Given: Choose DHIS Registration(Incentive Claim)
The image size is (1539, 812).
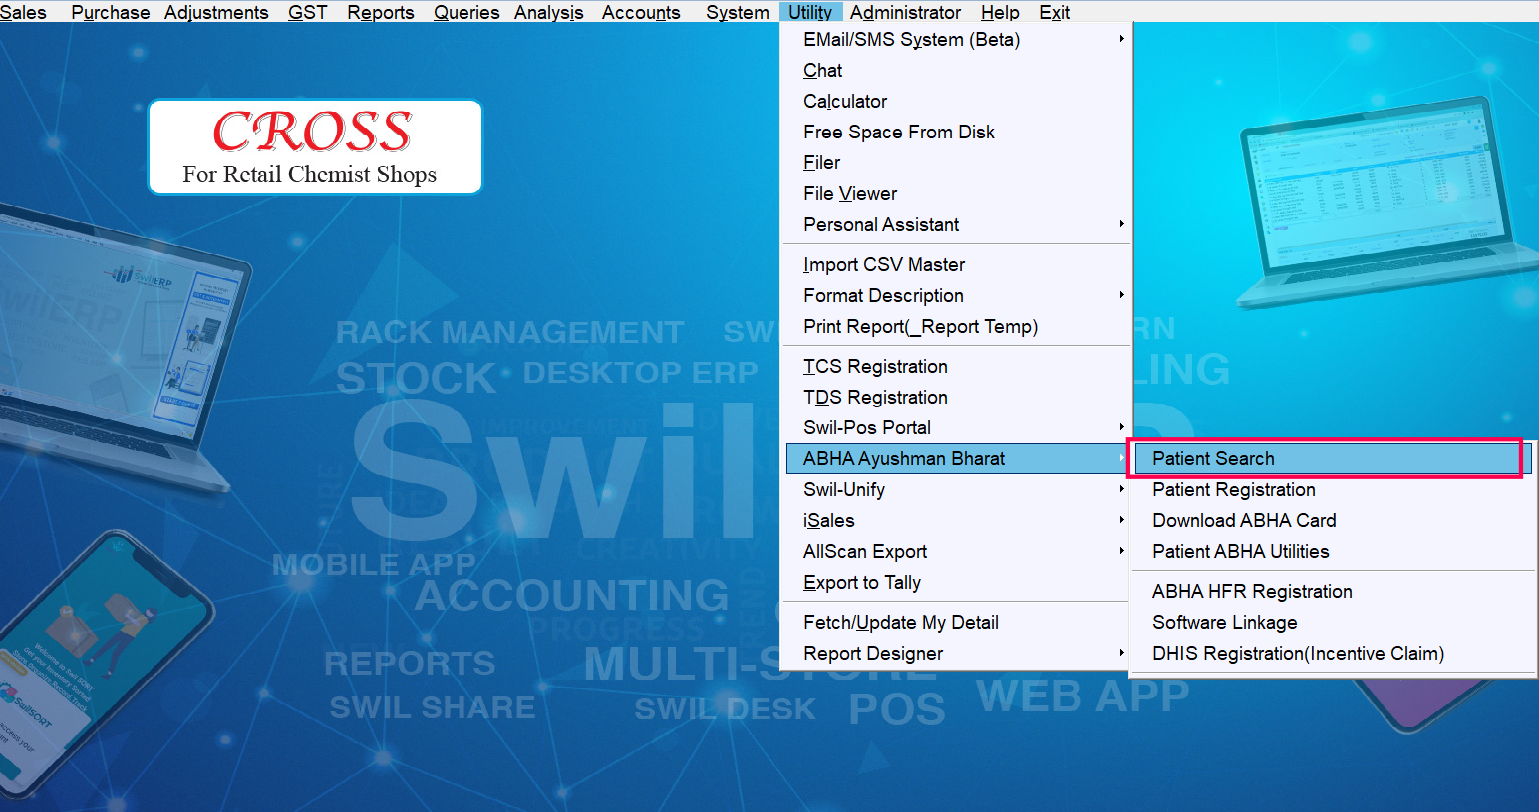Looking at the screenshot, I should coord(1333,653).
